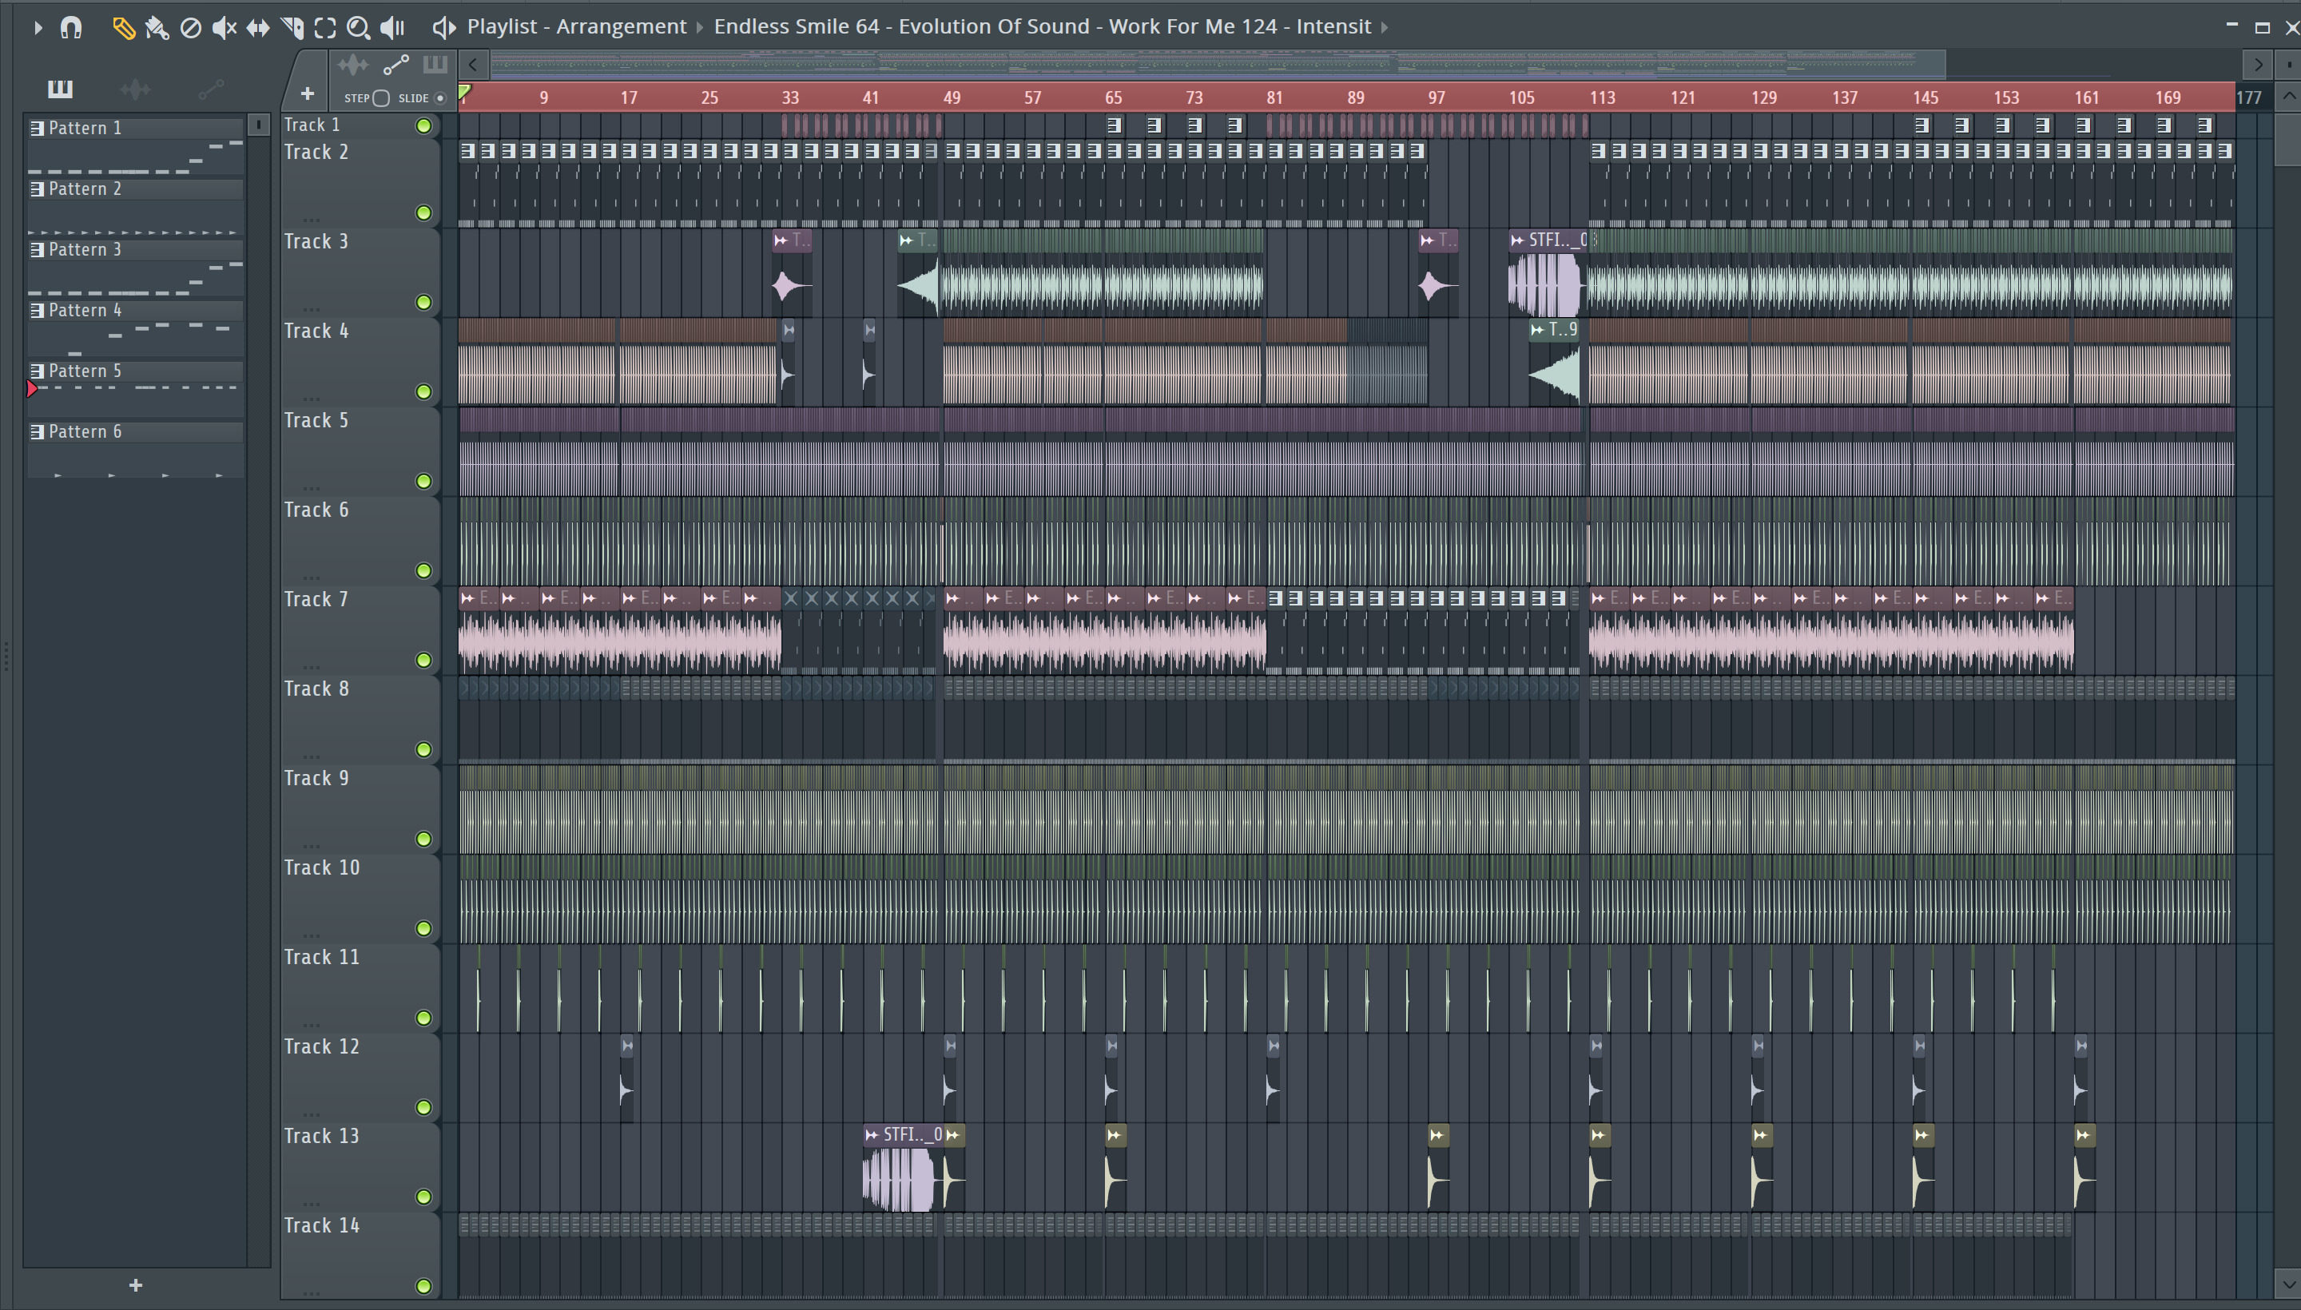The image size is (2301, 1310).
Task: Select the Delete tool
Action: (x=191, y=28)
